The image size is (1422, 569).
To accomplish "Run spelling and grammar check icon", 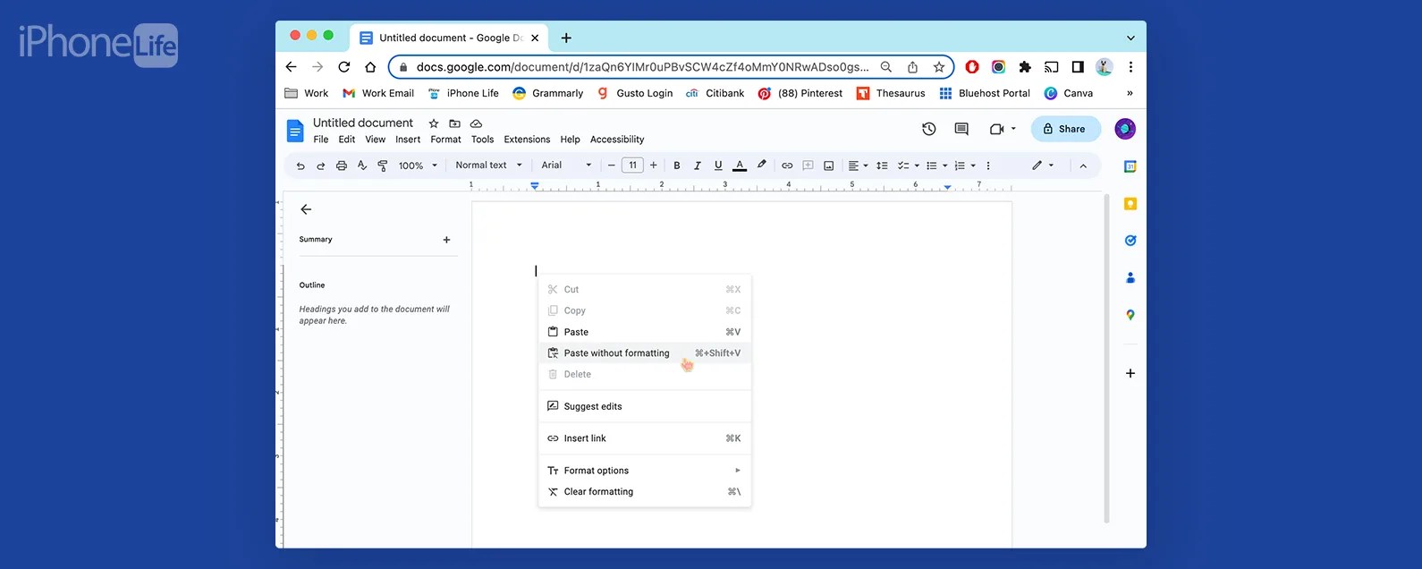I will (362, 166).
